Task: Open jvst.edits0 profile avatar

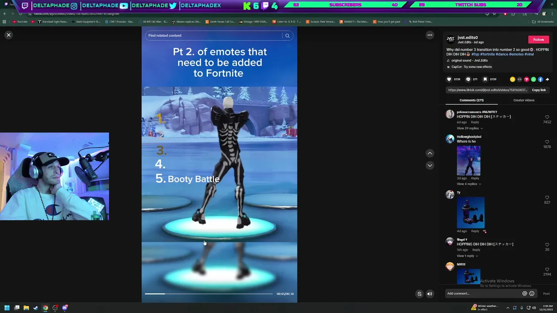Action: (x=450, y=39)
